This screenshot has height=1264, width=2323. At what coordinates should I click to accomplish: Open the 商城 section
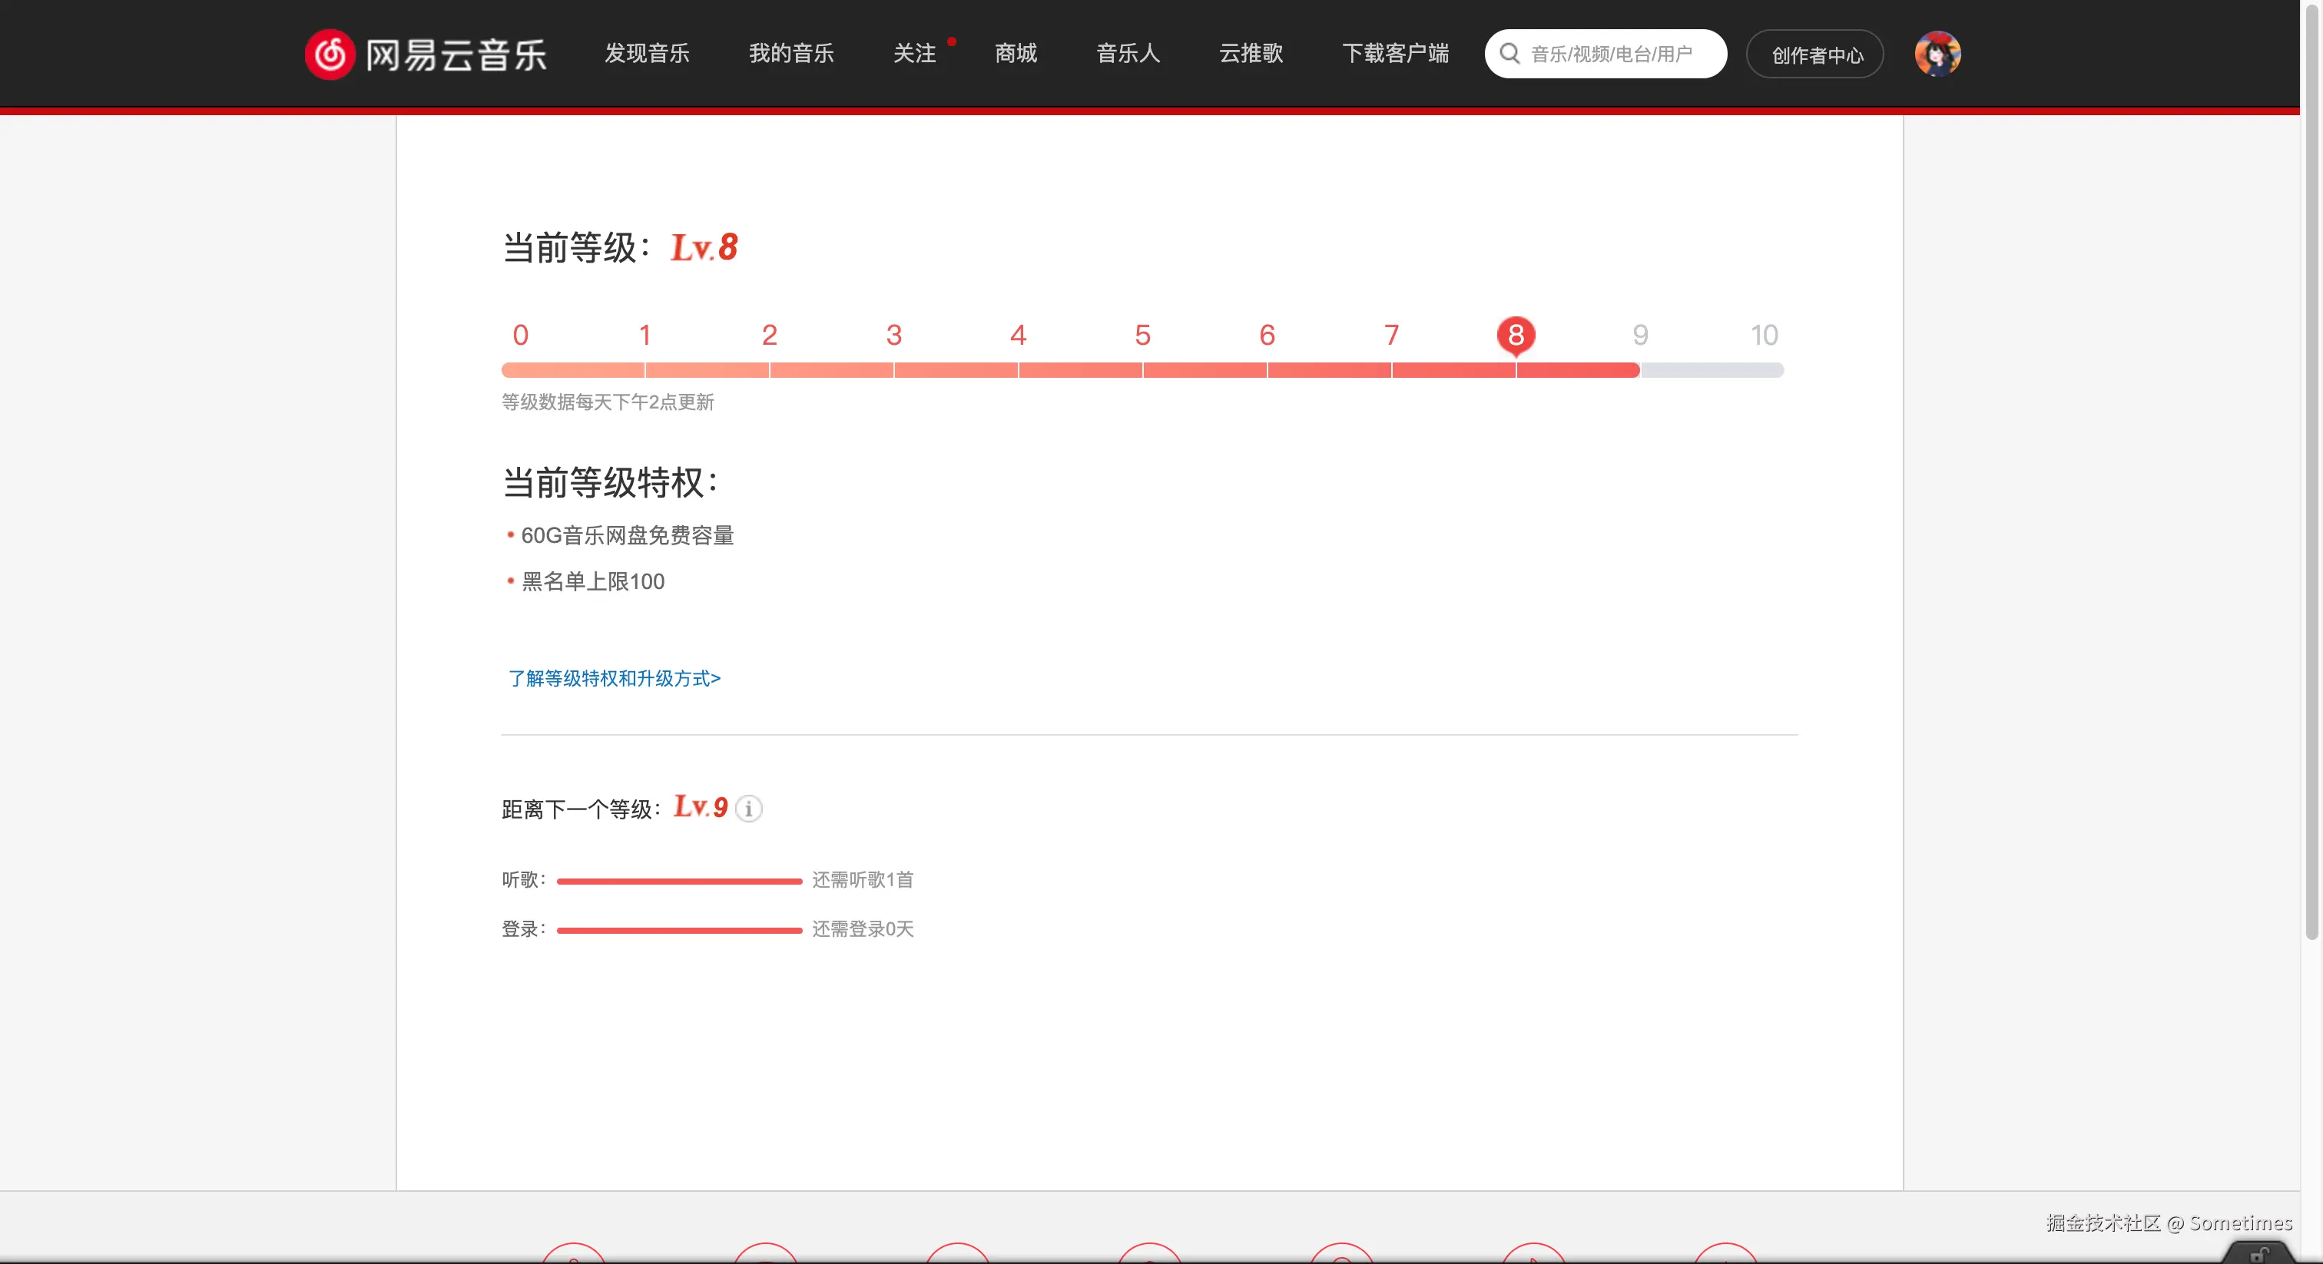tap(1015, 54)
